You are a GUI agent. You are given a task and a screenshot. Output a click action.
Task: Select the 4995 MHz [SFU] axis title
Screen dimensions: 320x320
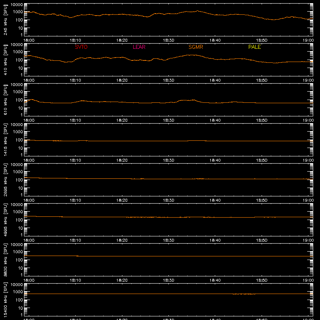[x=6, y=220]
